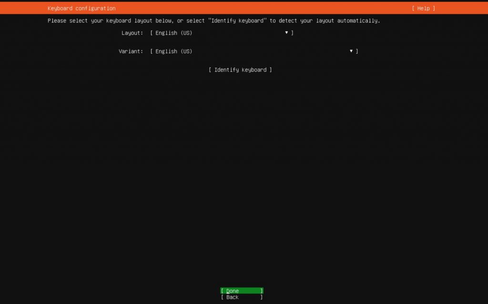Click the Variant field's closing bracket
Screen dimensions: 488x304
pos(357,51)
